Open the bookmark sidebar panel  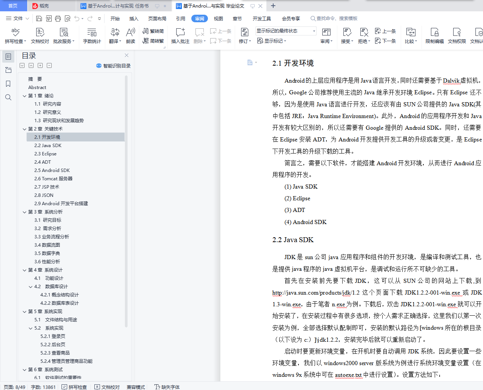point(8,84)
